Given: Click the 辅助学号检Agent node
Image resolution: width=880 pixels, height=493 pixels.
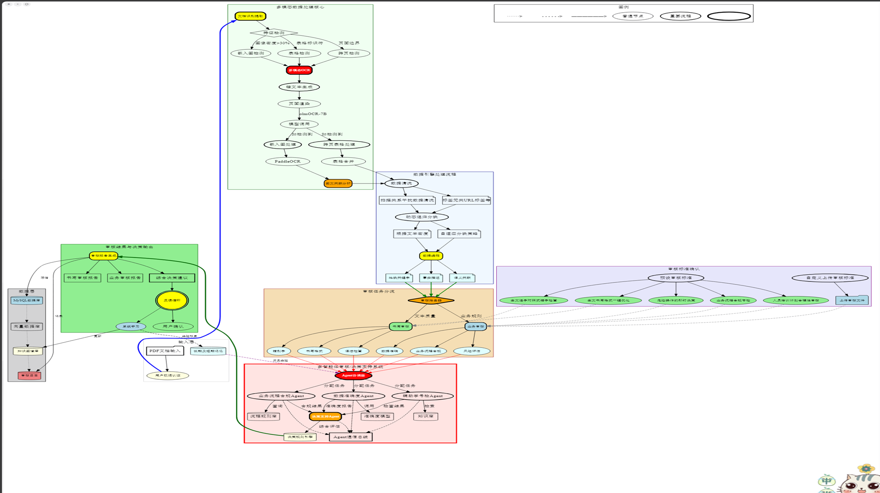Looking at the screenshot, I should 423,396.
